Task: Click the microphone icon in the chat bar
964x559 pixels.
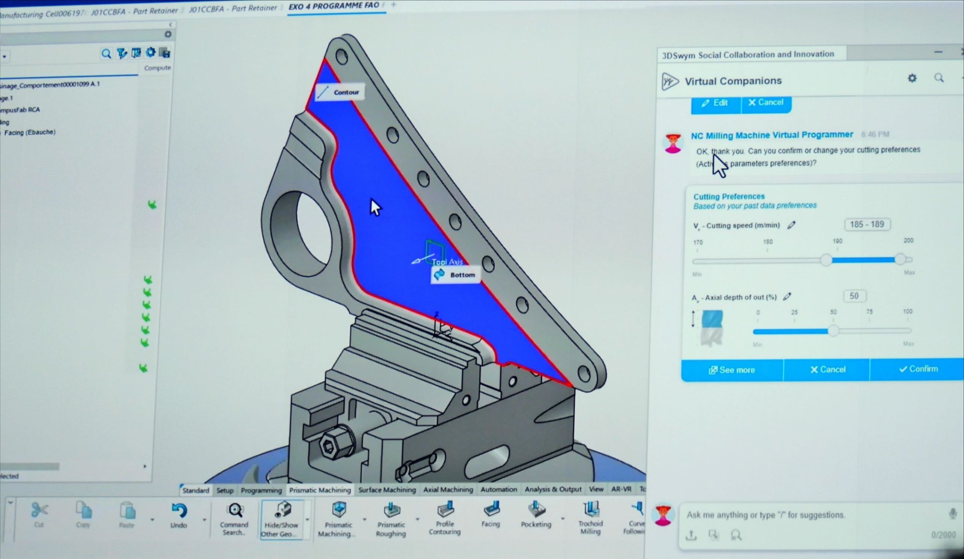Action: point(951,514)
